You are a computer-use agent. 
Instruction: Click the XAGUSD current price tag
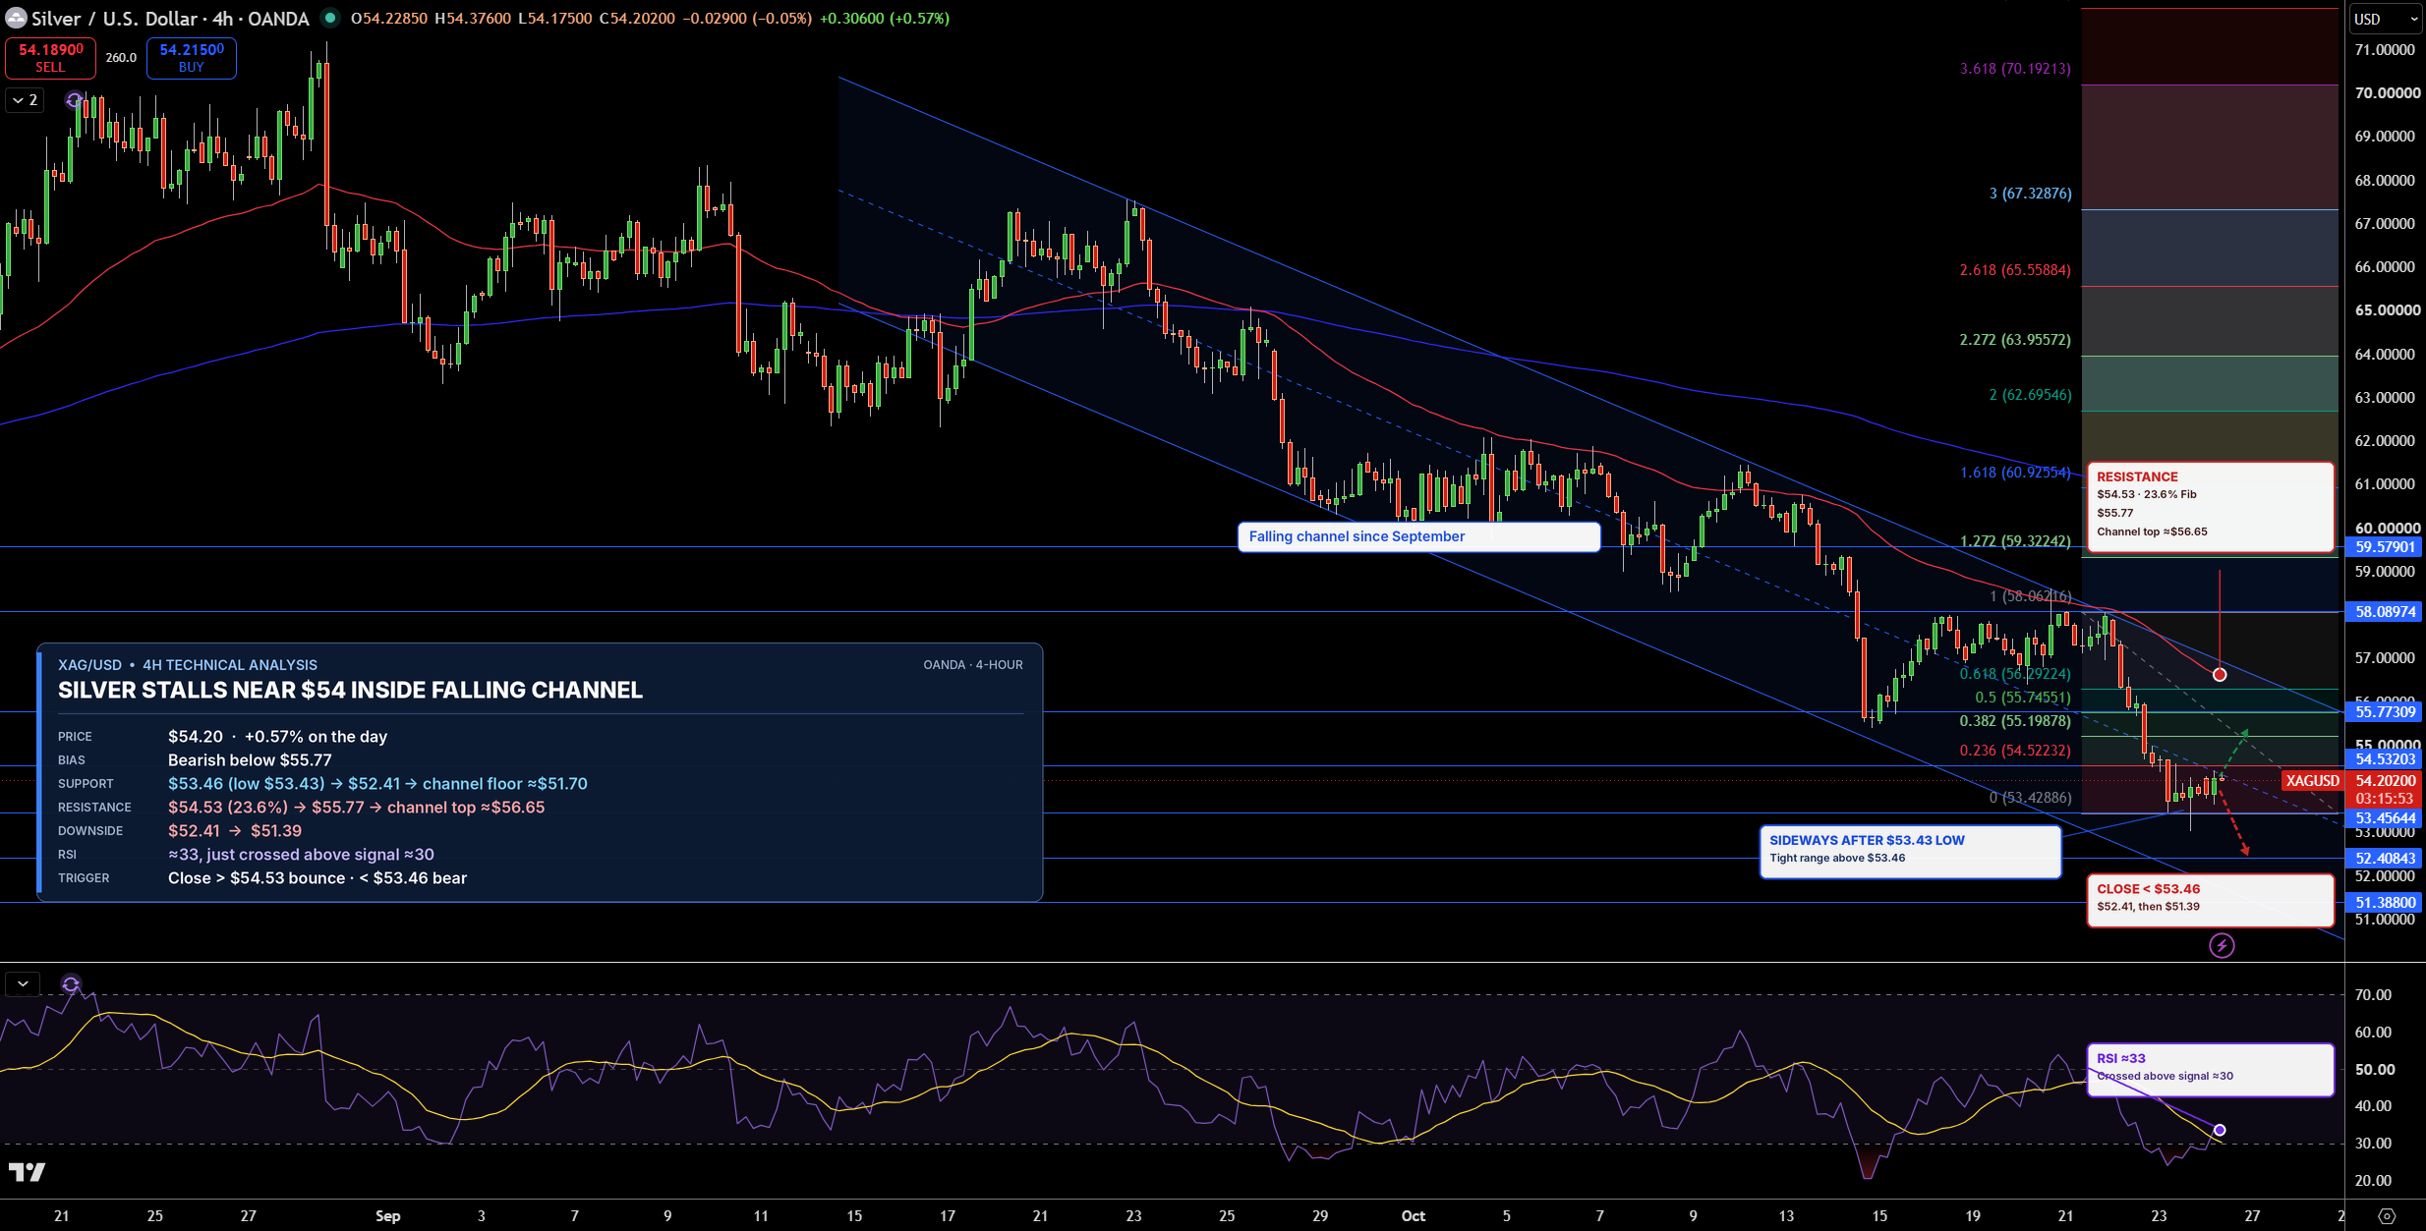pos(2312,781)
